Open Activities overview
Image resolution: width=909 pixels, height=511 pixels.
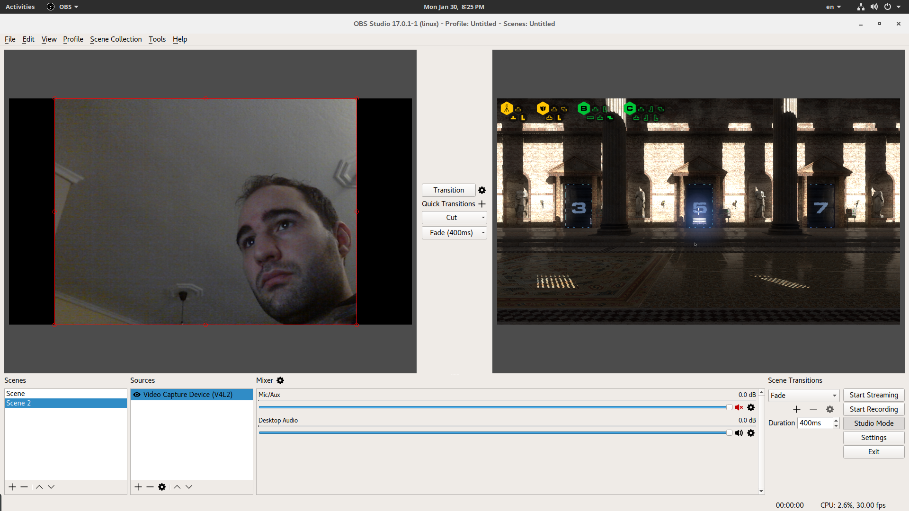(x=20, y=7)
